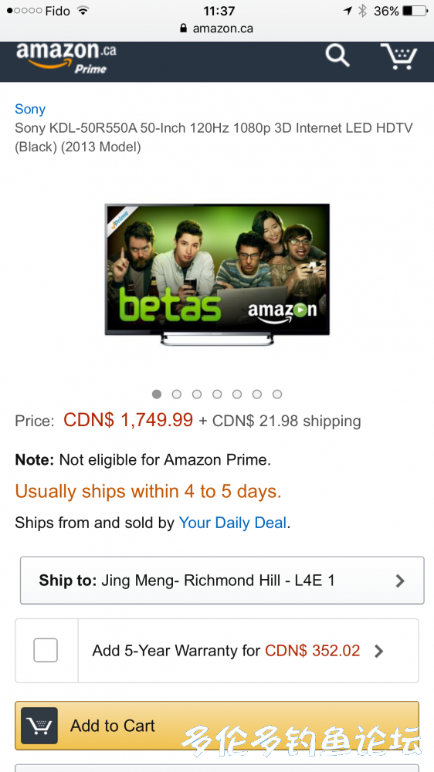434x772 pixels.
Task: Select the fourth image carousel dot
Action: [217, 394]
